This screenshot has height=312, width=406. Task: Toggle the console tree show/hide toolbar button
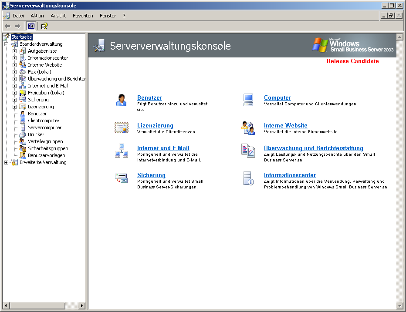31,26
